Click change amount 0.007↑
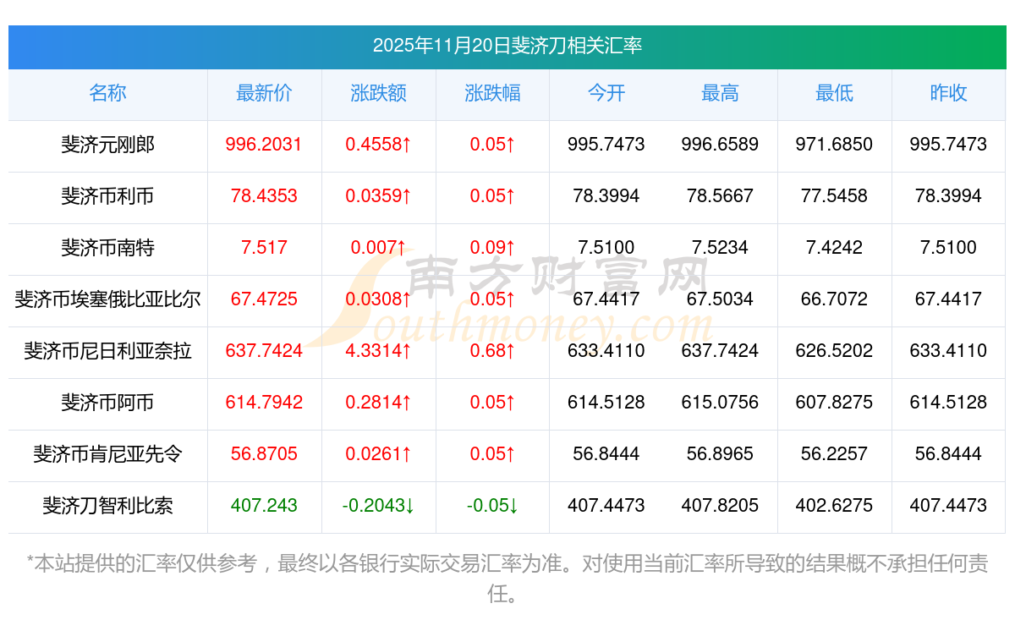1015x620 pixels. [378, 248]
